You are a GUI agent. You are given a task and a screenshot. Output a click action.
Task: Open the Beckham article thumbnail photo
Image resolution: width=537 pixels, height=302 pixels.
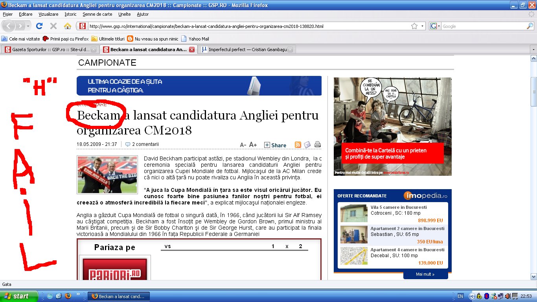tap(107, 175)
